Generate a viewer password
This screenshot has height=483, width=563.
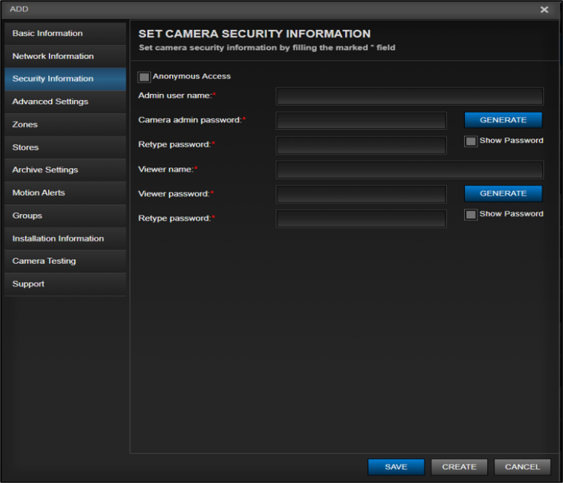point(503,193)
